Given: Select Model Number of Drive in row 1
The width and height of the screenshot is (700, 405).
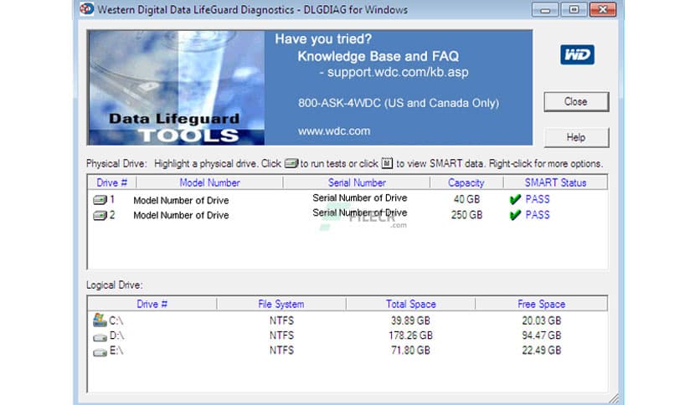Looking at the screenshot, I should click(181, 200).
